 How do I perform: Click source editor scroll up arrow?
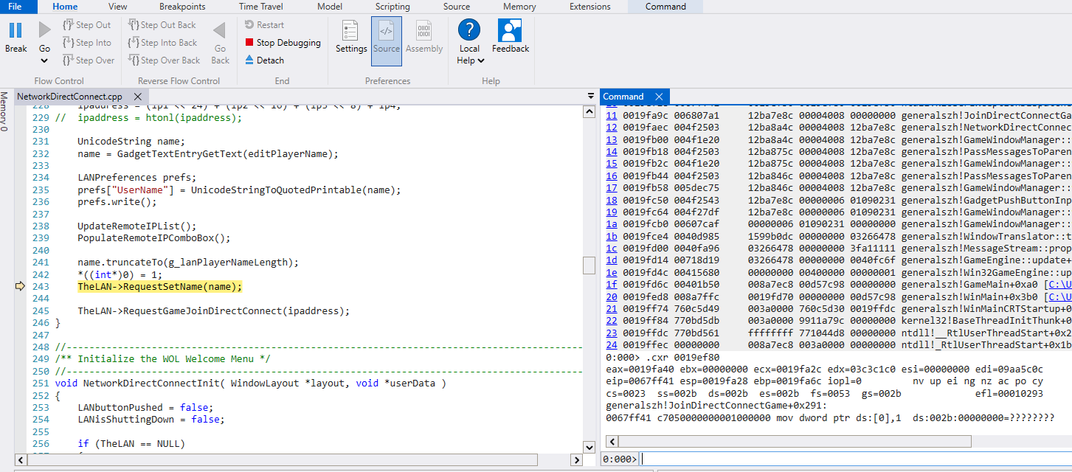click(588, 112)
